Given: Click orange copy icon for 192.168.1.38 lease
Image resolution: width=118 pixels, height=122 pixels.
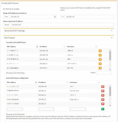Looking at the screenshot, I should (x=100, y=55).
